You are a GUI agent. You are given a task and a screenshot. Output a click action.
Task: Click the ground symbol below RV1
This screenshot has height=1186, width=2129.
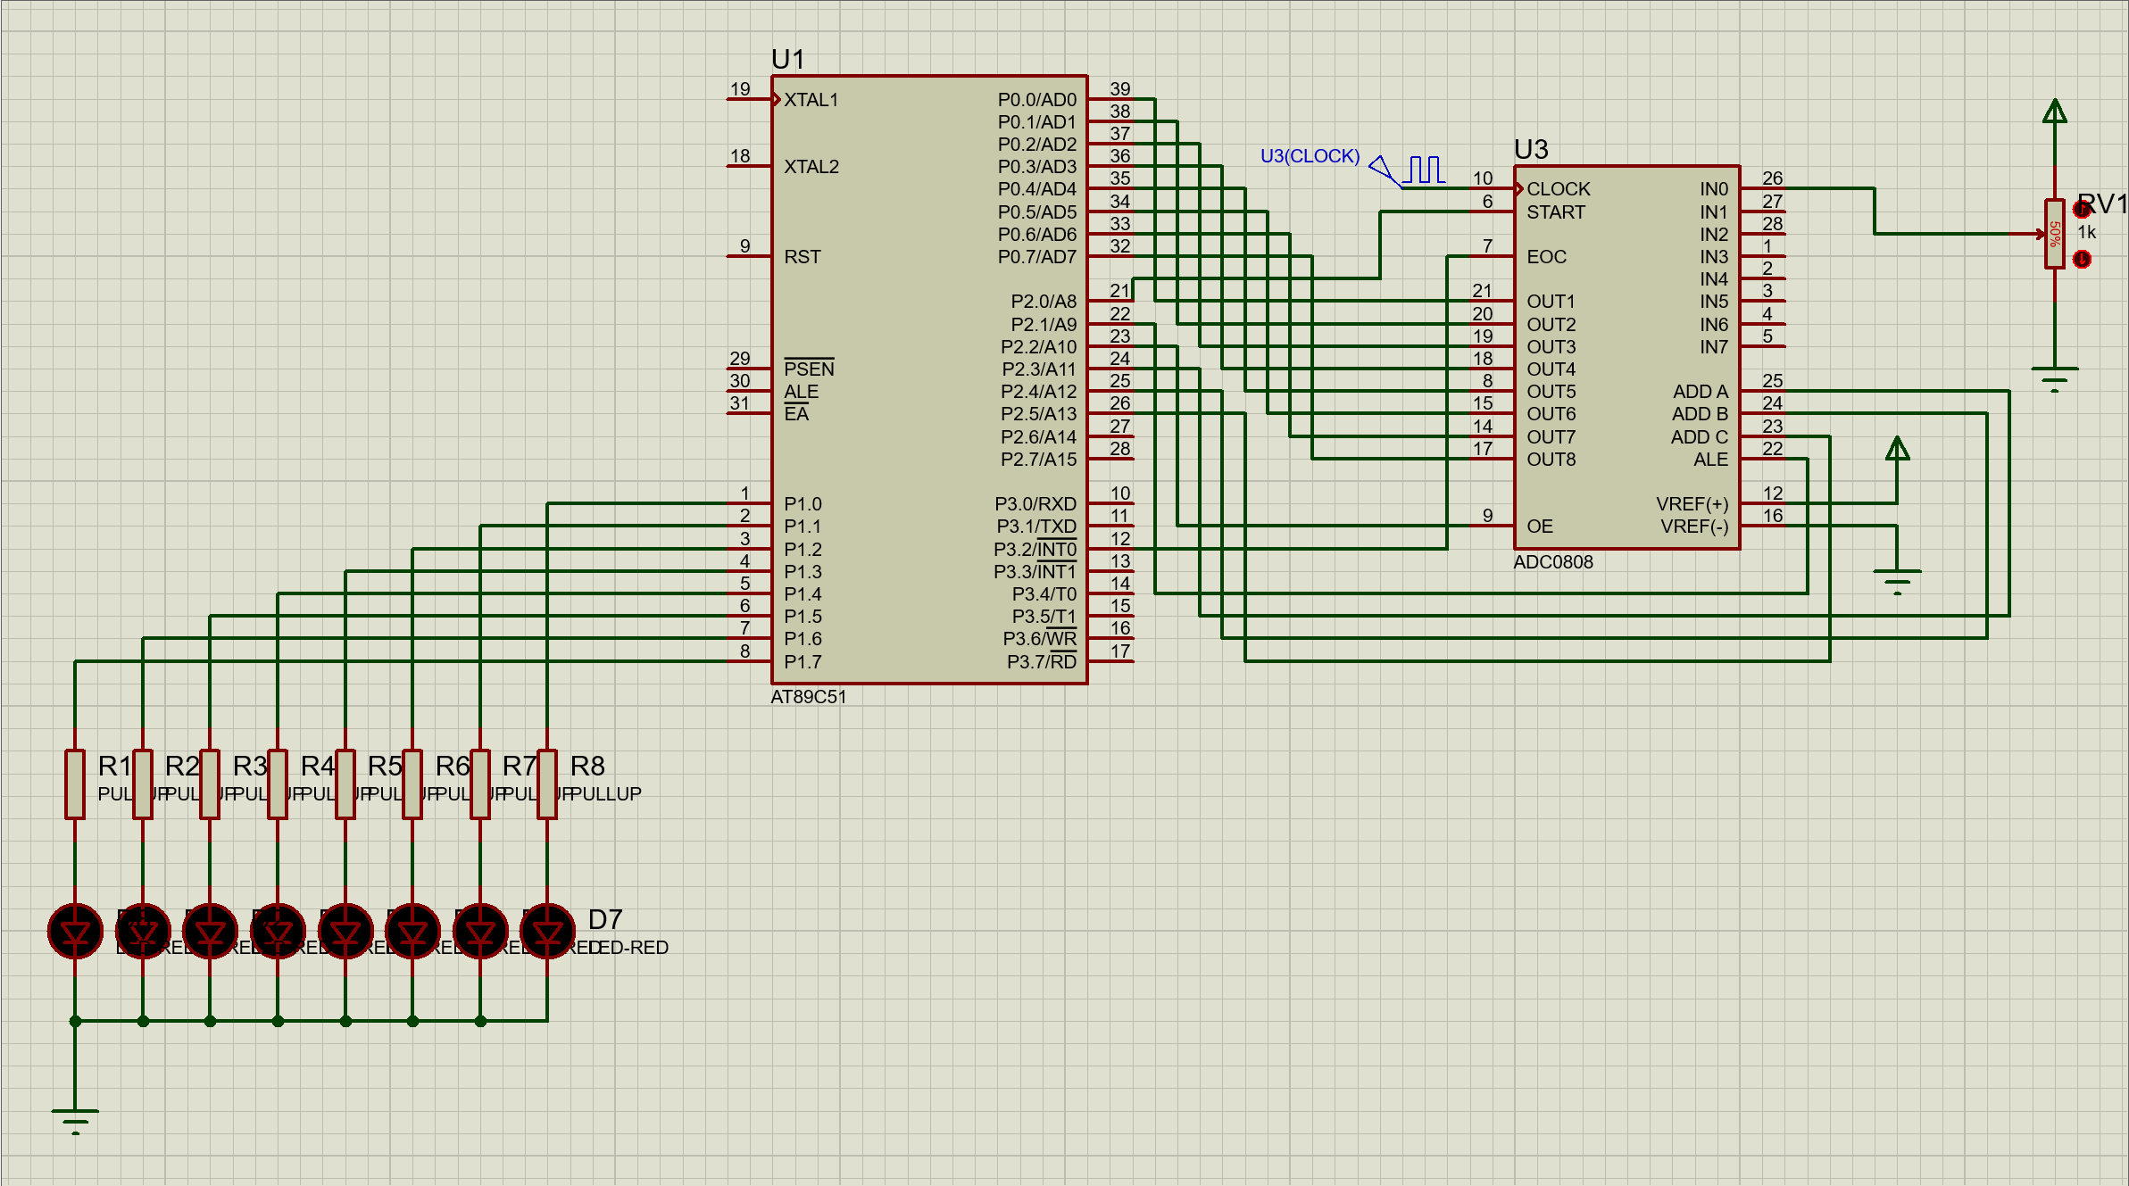coord(2054,377)
